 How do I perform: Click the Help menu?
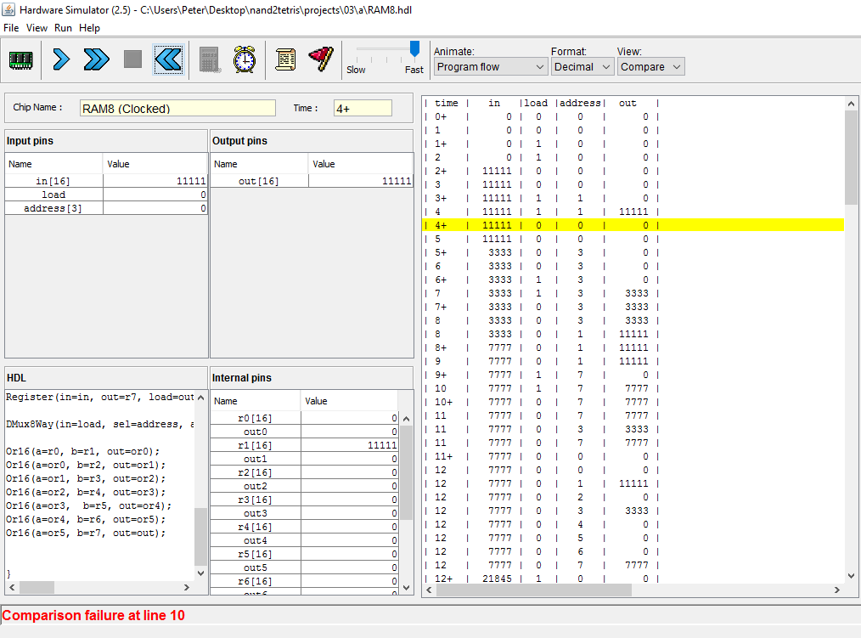(89, 28)
